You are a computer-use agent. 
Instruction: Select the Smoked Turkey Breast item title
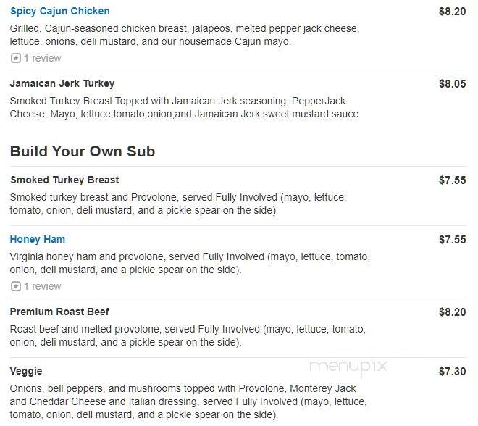[64, 180]
